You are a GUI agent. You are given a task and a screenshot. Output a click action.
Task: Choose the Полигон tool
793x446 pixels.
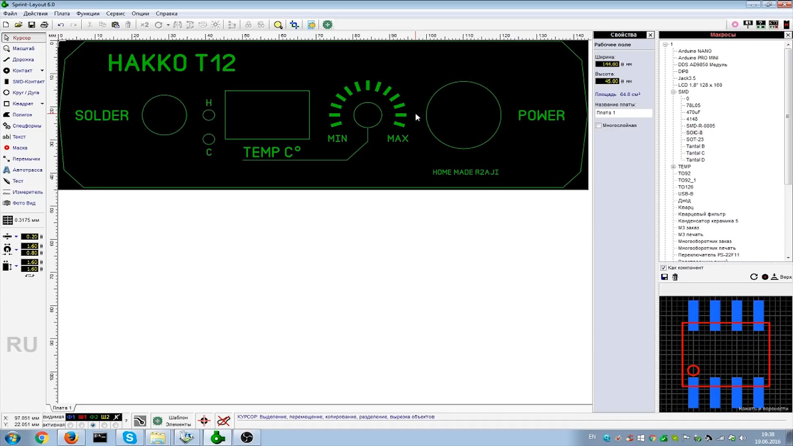(21, 115)
